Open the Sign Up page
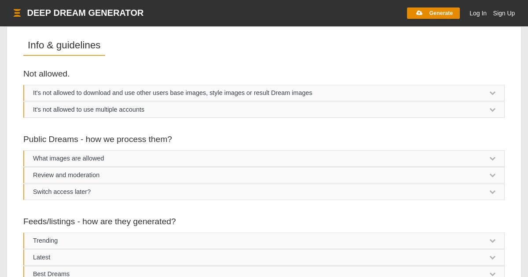Image resolution: width=528 pixels, height=277 pixels. point(504,13)
